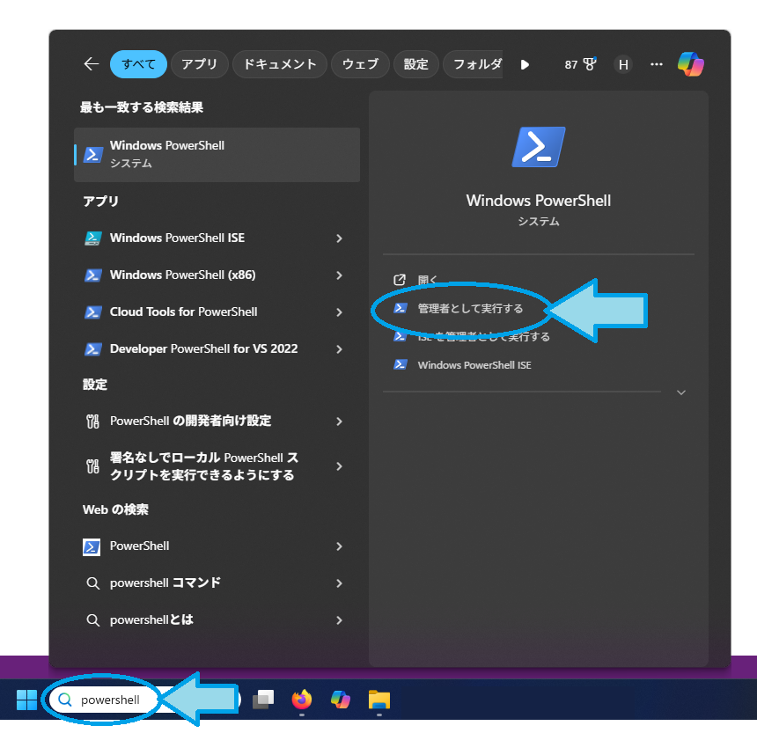Expand the 署名なしでローカル PowerShell setting chevron
Screen dimensions: 757x733
tap(340, 466)
